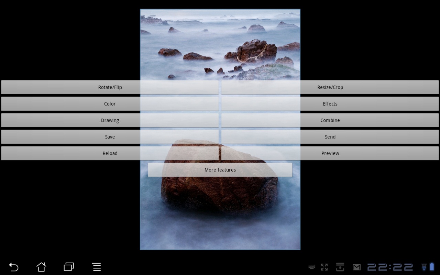Preview the image
440x275 pixels.
point(330,153)
